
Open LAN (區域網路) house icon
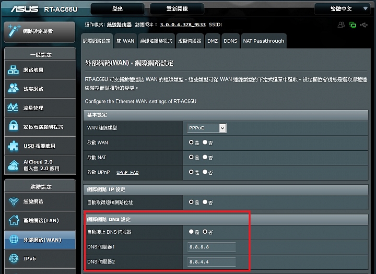pos(14,220)
